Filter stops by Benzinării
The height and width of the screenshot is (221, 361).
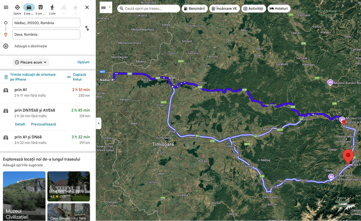coord(195,9)
